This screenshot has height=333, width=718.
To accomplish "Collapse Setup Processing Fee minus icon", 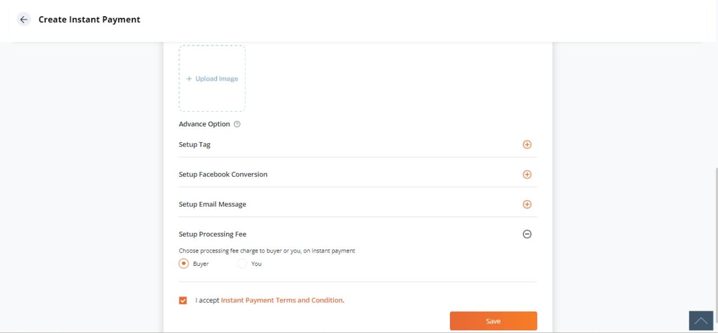I will 527,234.
